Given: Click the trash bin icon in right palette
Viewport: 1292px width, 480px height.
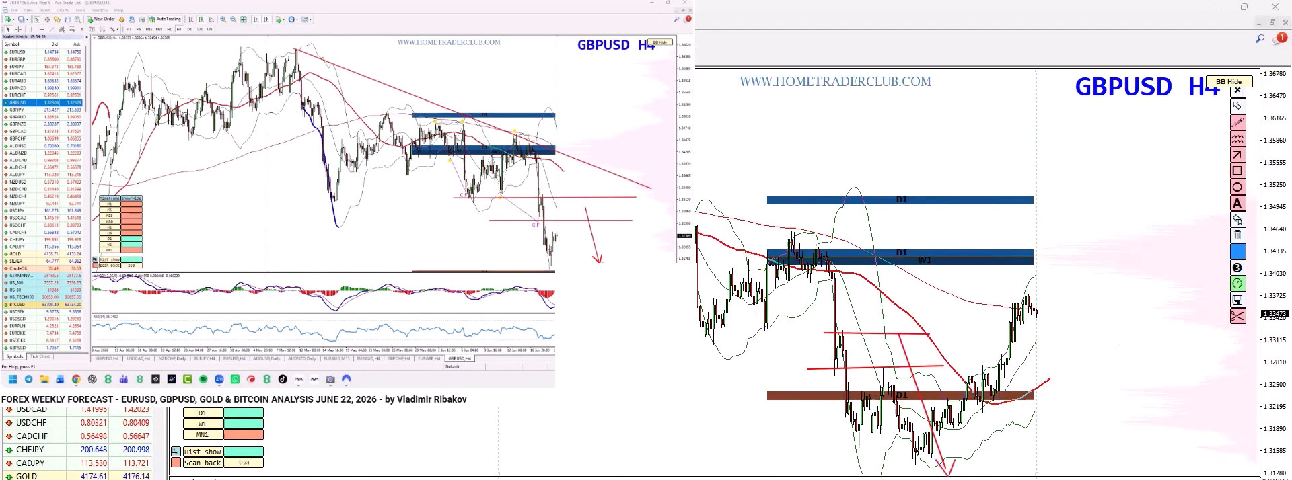Looking at the screenshot, I should pyautogui.click(x=1237, y=235).
